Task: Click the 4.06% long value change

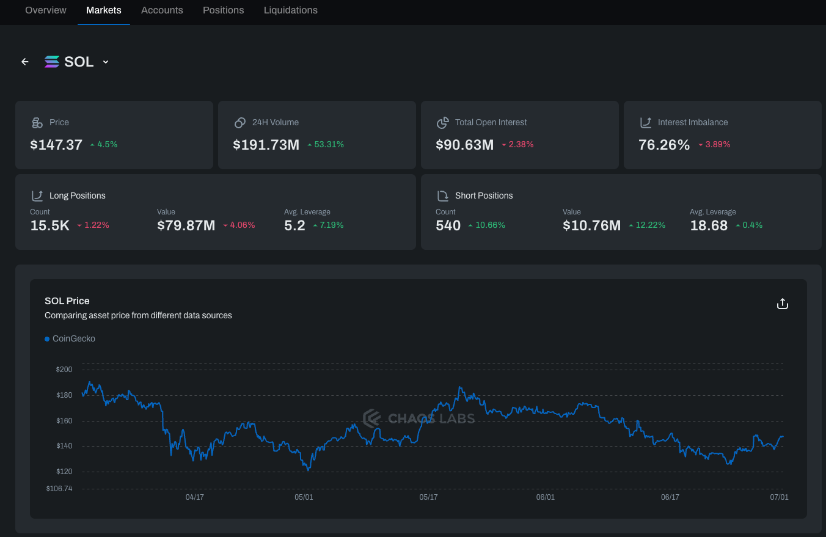Action: (x=239, y=225)
